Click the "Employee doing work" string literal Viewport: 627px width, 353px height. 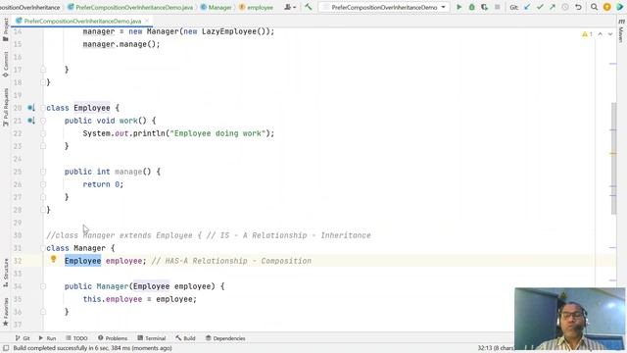click(x=217, y=133)
